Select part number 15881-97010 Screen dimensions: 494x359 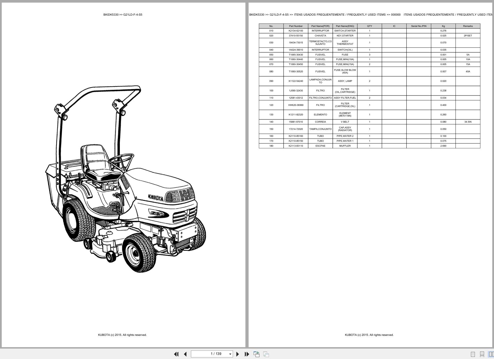pyautogui.click(x=296, y=122)
